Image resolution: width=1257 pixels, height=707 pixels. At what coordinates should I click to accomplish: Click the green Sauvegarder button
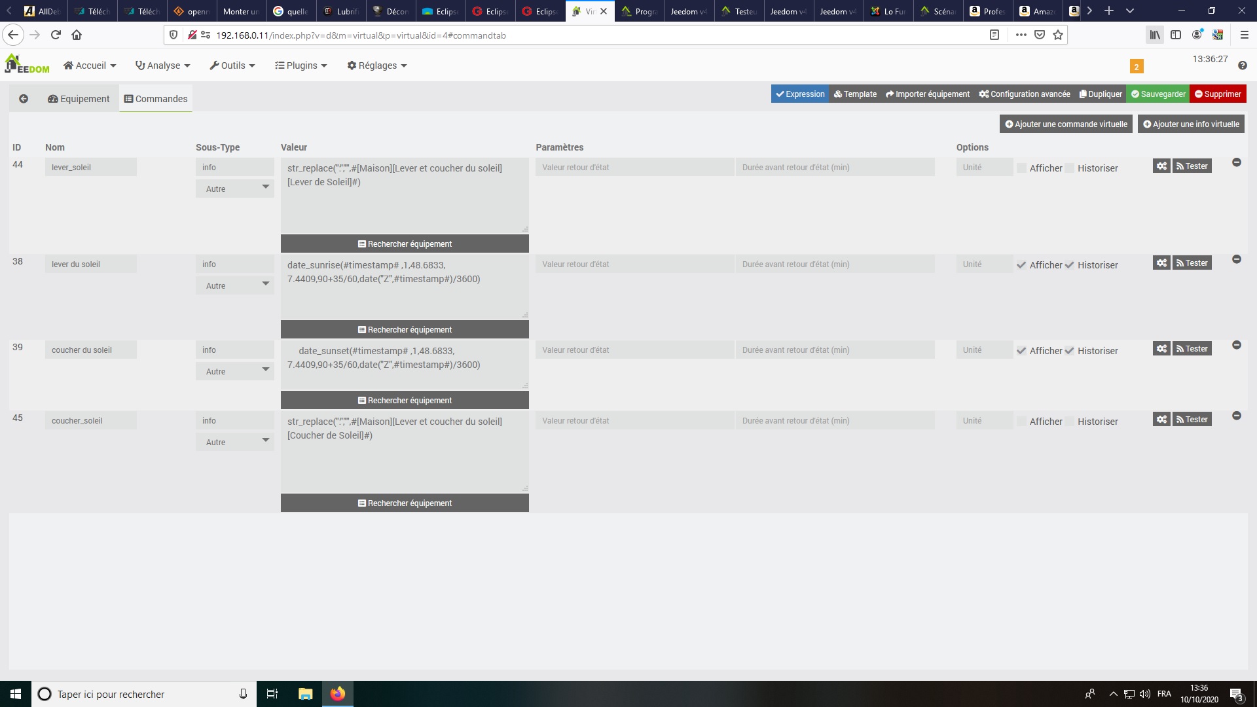pos(1157,94)
